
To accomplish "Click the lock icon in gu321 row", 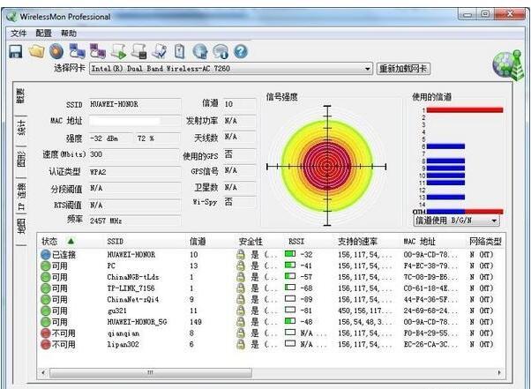I will tap(241, 310).
